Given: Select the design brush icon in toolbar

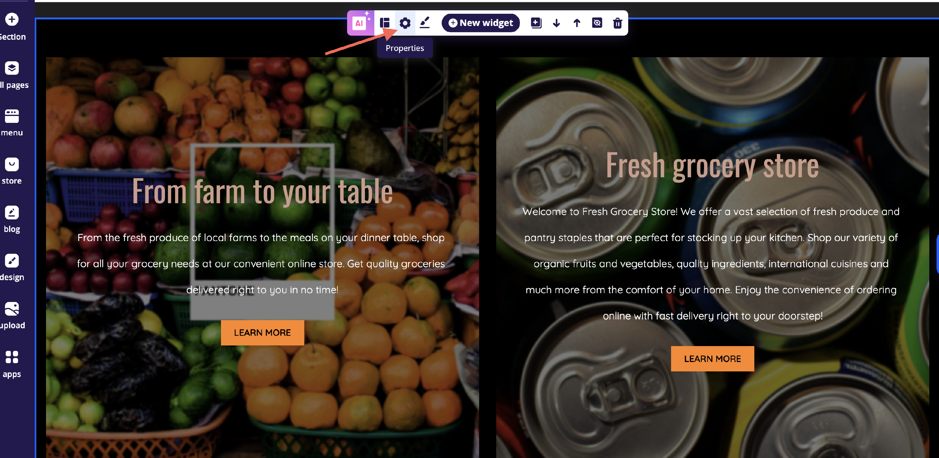Looking at the screenshot, I should 425,23.
